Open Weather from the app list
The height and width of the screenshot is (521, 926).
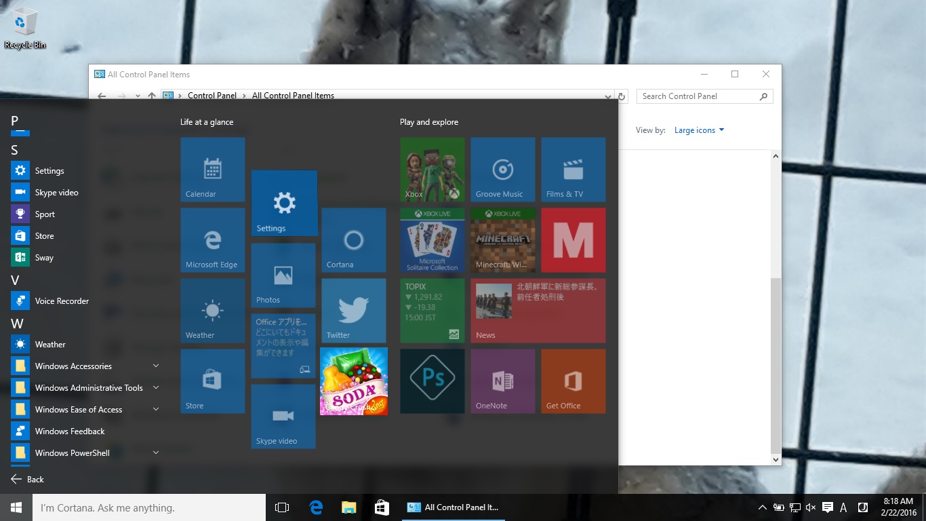pyautogui.click(x=85, y=345)
